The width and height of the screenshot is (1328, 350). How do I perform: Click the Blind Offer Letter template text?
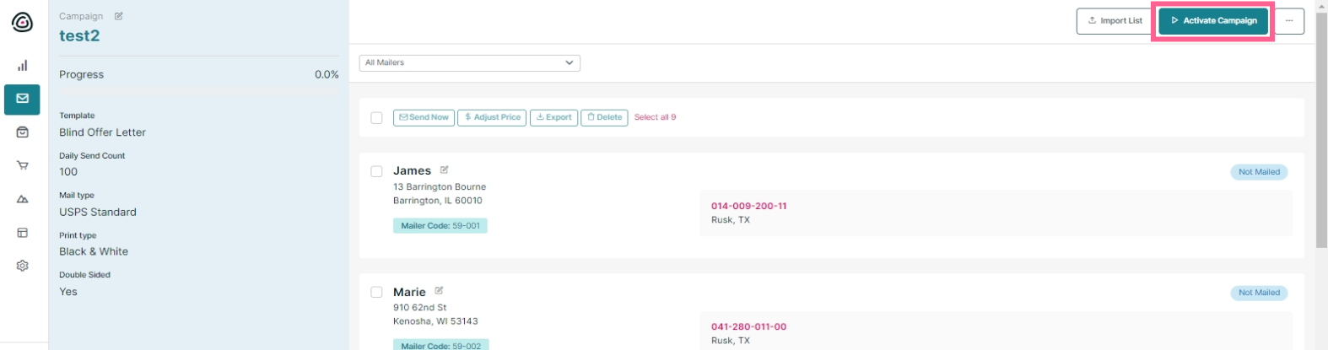(x=102, y=132)
